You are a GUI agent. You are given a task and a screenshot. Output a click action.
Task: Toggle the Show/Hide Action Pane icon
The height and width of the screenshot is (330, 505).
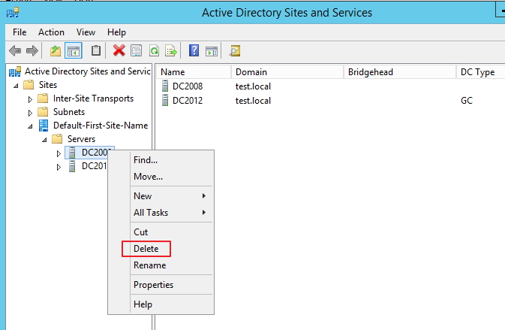tap(212, 51)
